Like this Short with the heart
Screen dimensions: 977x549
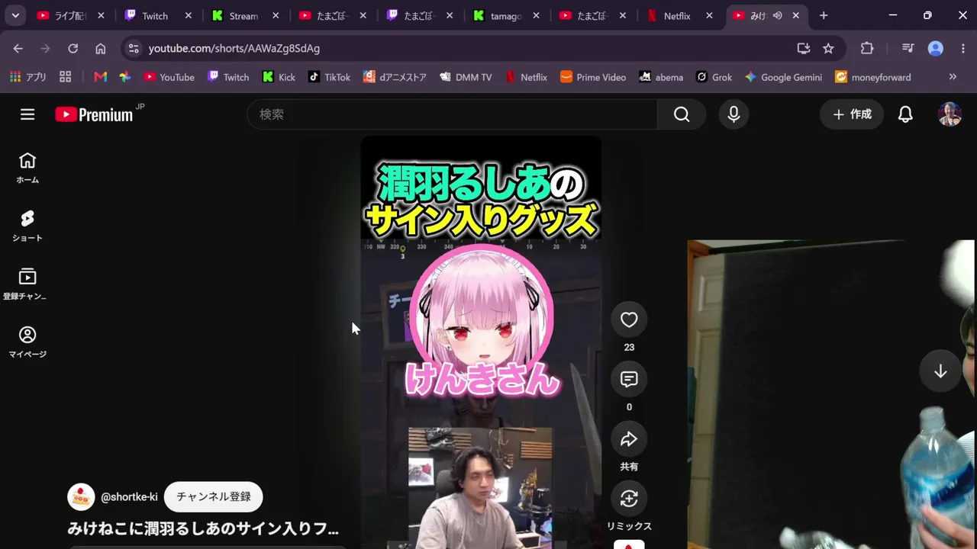point(629,320)
